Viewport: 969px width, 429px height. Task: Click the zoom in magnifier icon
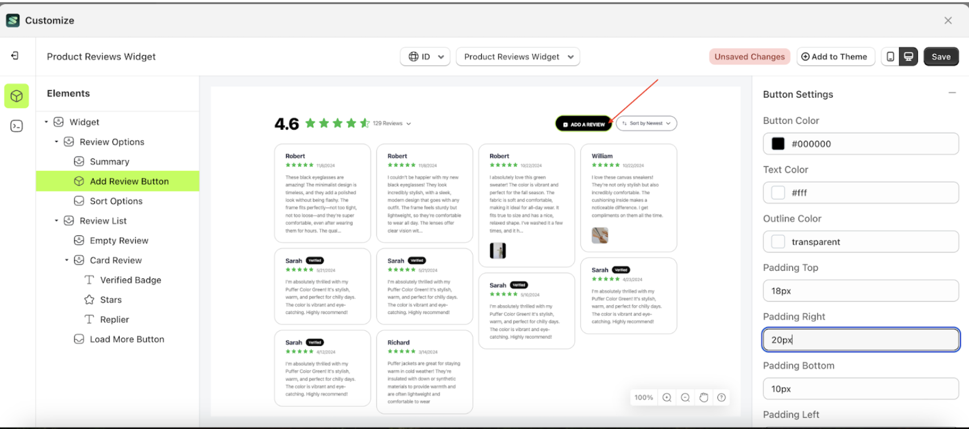click(x=667, y=398)
